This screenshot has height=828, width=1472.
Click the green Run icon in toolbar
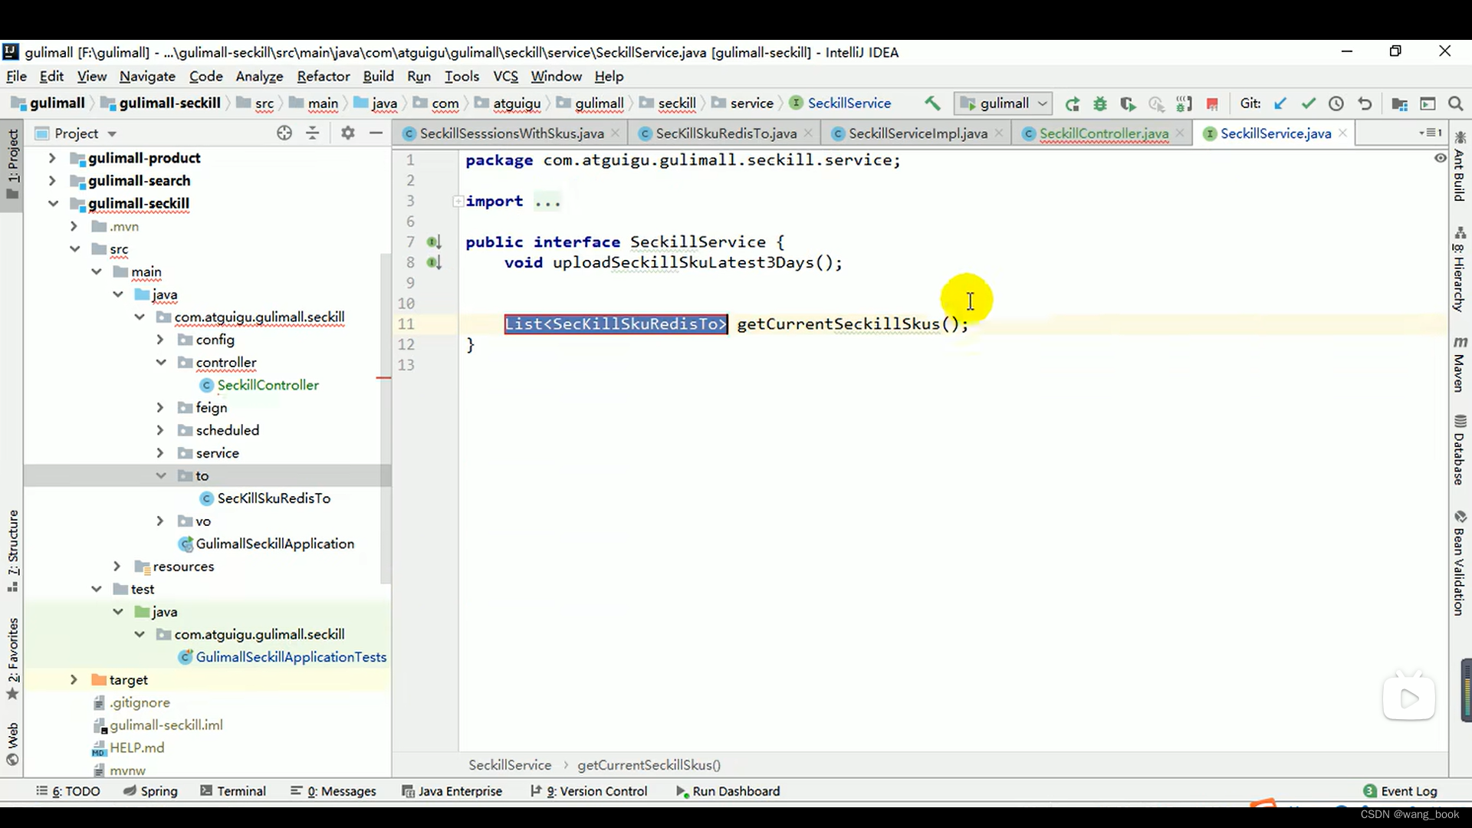click(1073, 103)
